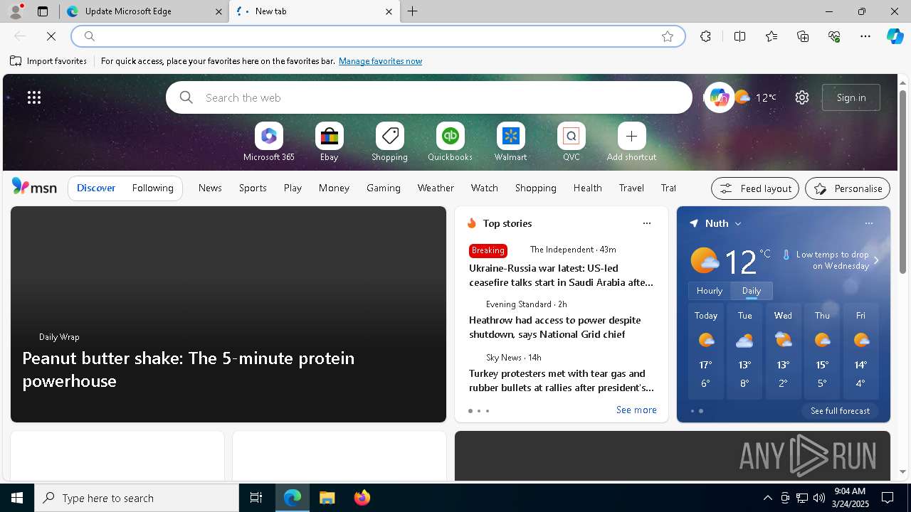Open the Health category
The image size is (911, 512).
click(588, 188)
